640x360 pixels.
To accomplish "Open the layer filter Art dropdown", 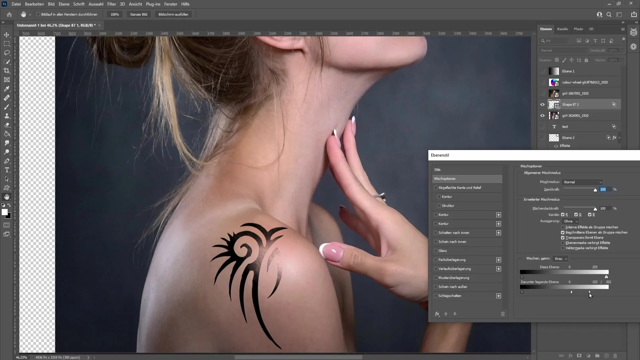I will coord(554,41).
